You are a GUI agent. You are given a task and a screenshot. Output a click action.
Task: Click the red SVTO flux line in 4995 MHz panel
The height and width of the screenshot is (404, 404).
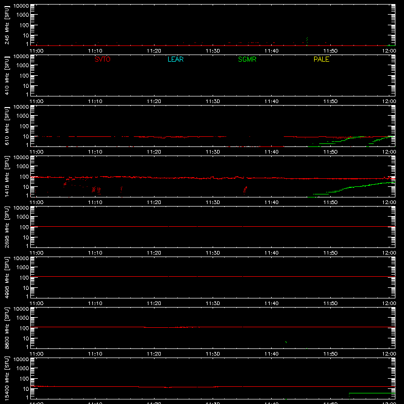pyautogui.click(x=213, y=276)
